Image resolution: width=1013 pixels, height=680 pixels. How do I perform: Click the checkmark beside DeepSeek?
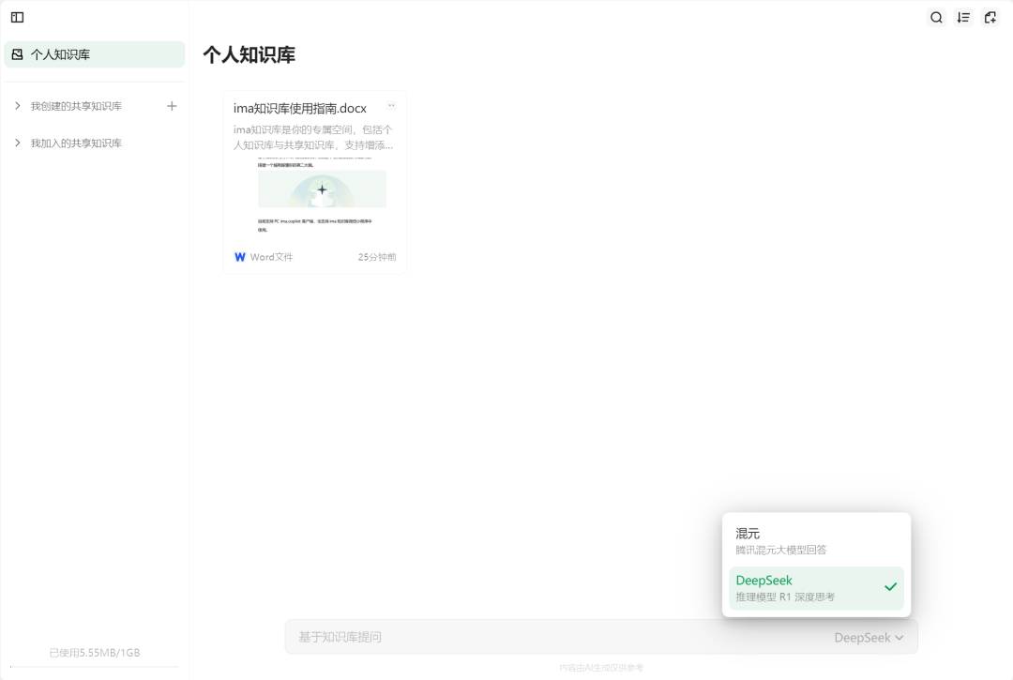[890, 586]
